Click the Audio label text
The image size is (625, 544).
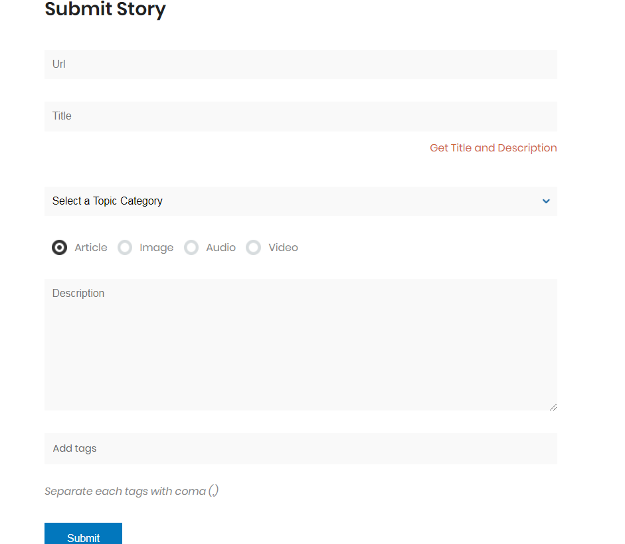221,248
